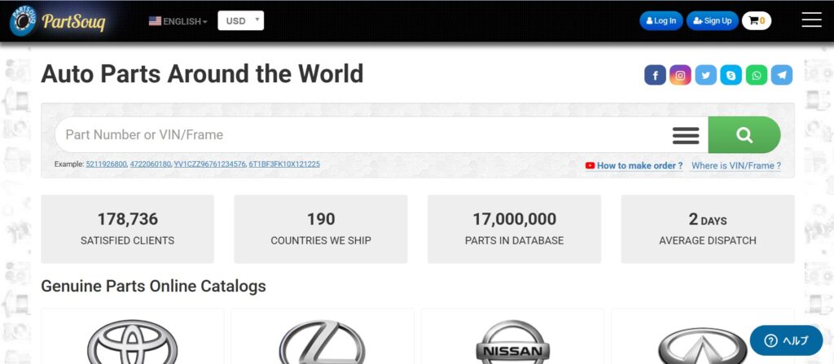Image resolution: width=834 pixels, height=364 pixels.
Task: Expand search options list icon in search bar
Action: point(686,135)
